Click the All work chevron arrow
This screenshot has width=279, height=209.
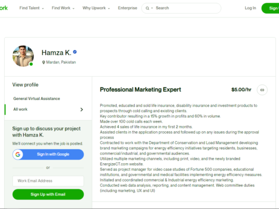(81, 110)
